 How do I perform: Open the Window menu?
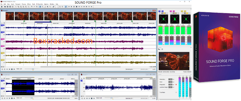click(52, 4)
